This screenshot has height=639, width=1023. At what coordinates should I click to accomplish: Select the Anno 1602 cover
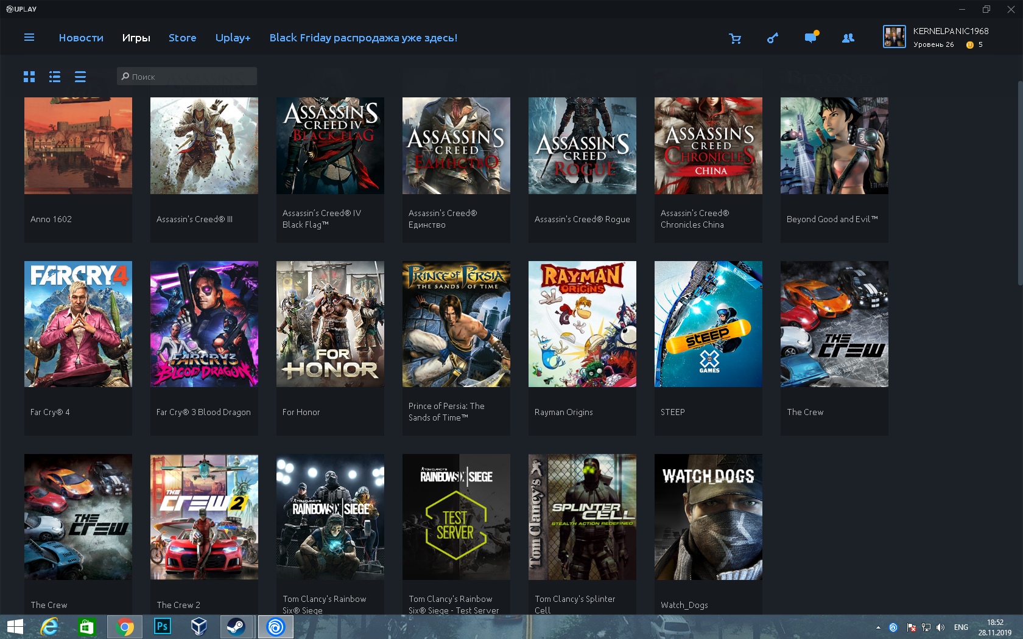click(x=78, y=146)
